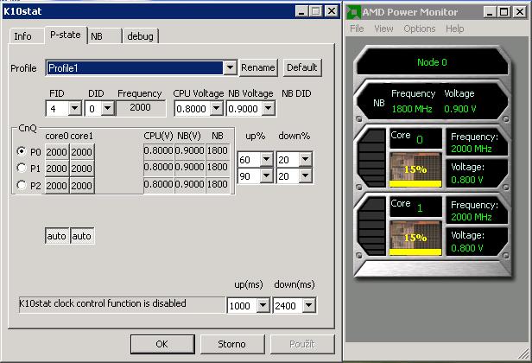Open the up(ms) dropdown showing 1000
The width and height of the screenshot is (532, 363).
click(x=263, y=305)
